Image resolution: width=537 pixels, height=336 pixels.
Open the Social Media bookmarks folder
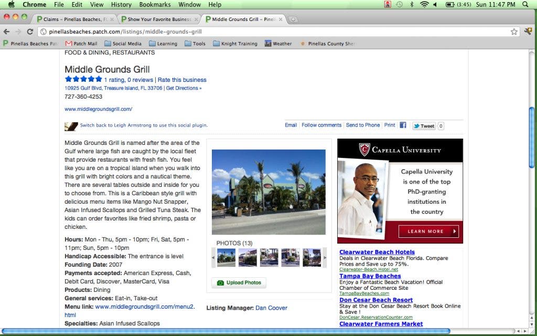(123, 44)
